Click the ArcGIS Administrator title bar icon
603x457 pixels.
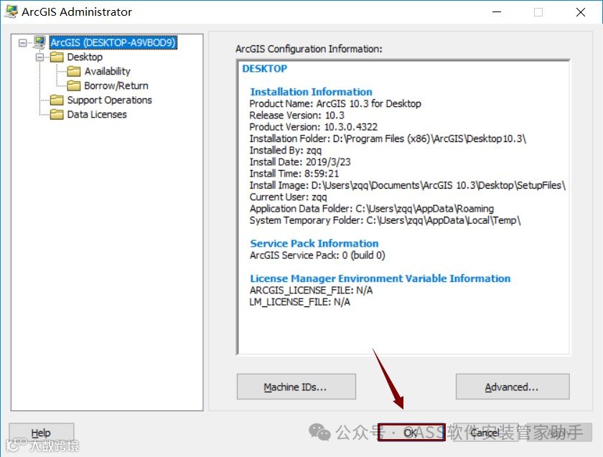pyautogui.click(x=11, y=11)
